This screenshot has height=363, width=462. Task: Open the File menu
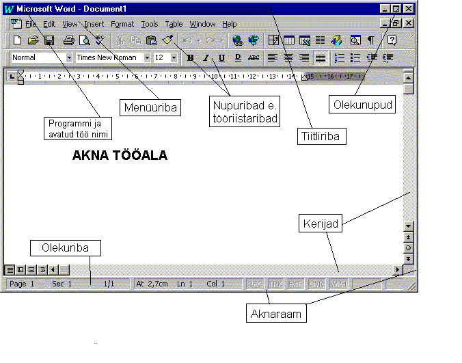(x=31, y=24)
